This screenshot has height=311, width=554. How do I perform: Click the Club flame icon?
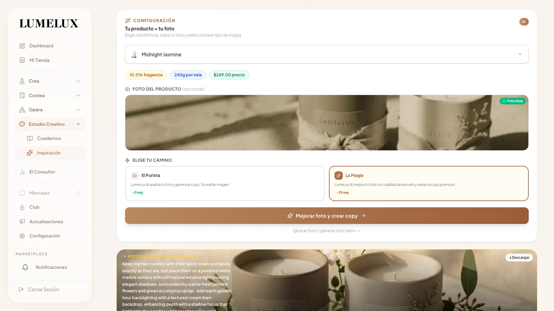22,207
